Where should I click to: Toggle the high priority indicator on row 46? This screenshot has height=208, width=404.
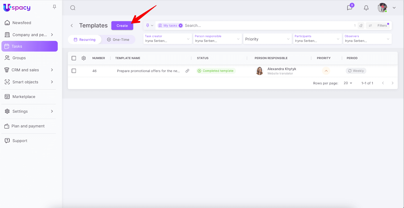point(326,71)
